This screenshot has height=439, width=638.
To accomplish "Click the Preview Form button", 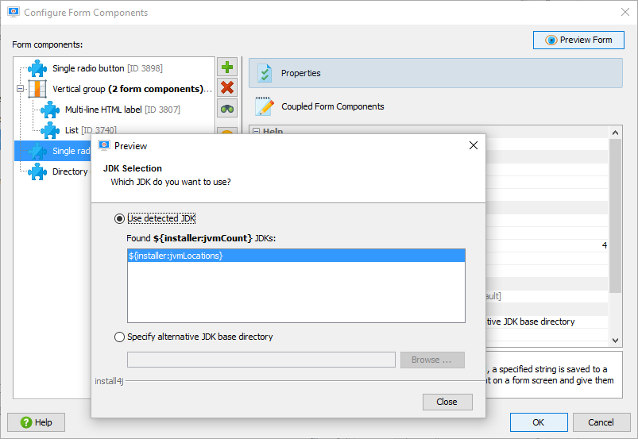I will pyautogui.click(x=578, y=40).
